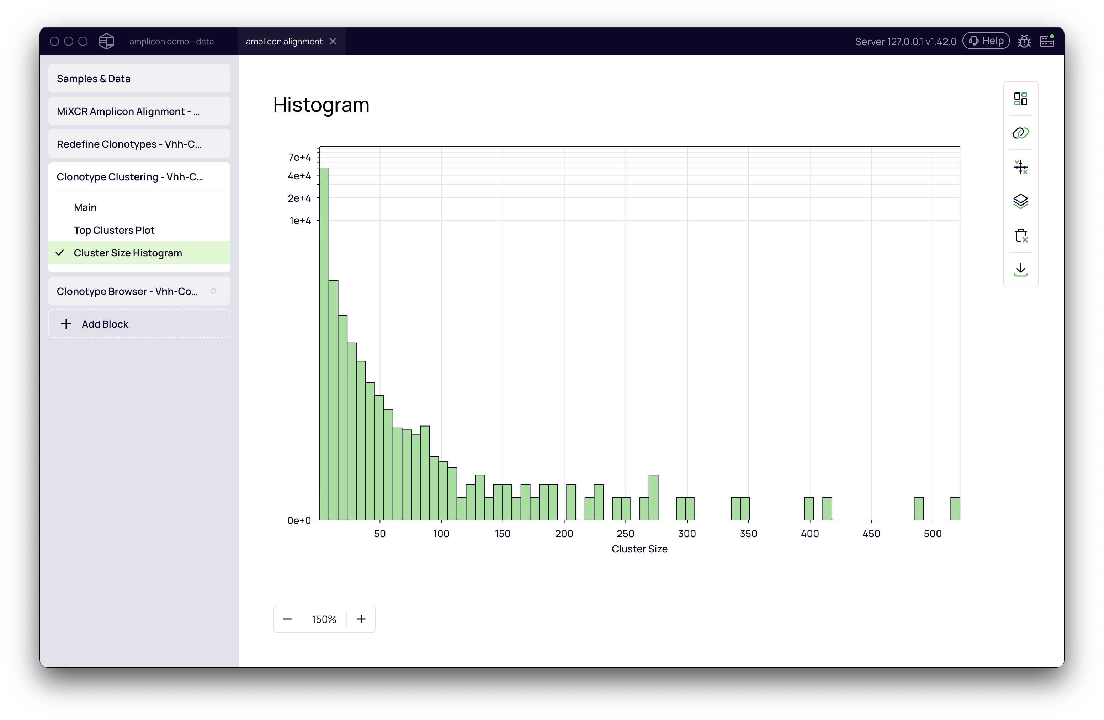
Task: Open the bug report icon
Action: [1025, 41]
